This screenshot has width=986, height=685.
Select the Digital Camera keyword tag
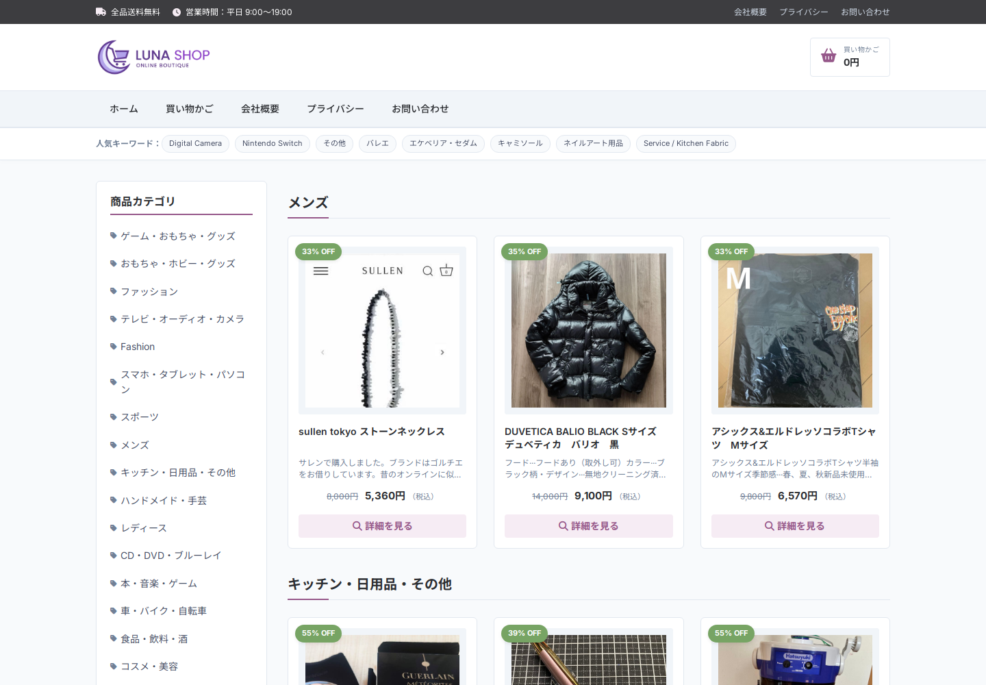point(195,143)
